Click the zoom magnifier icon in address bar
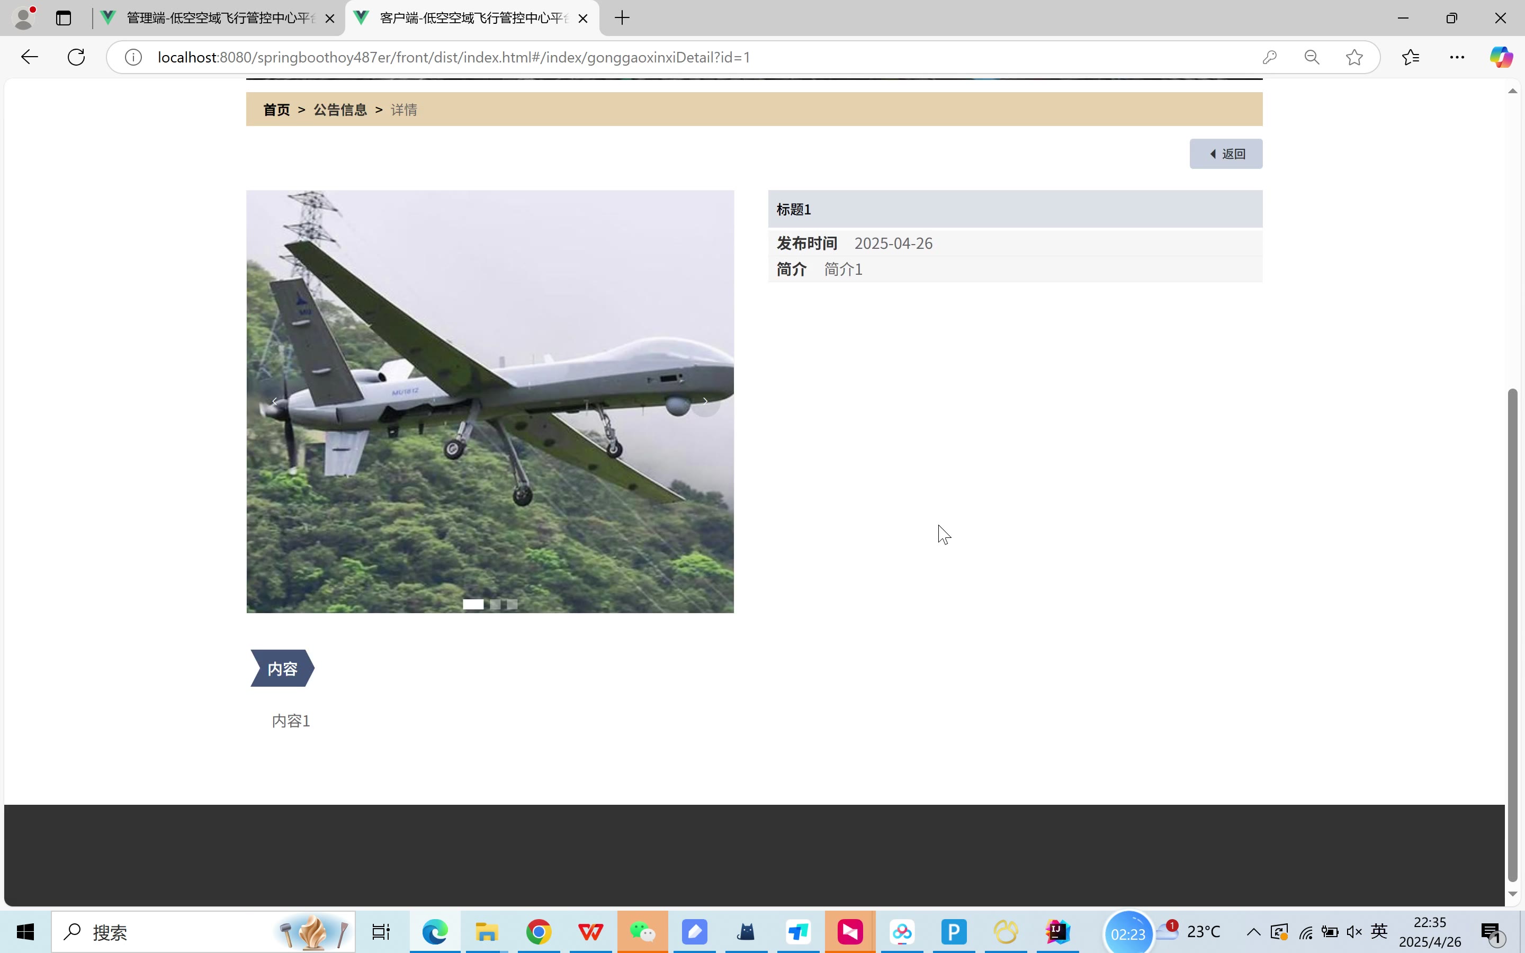1525x953 pixels. pos(1312,57)
